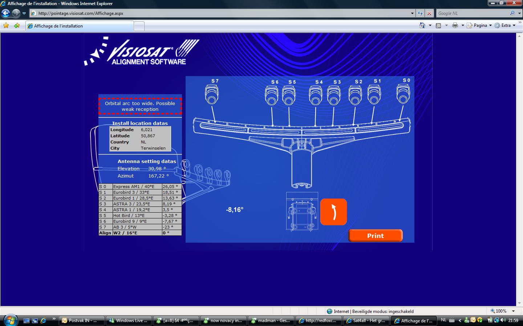Switch to 'now novacy in...' taskbar button
Screen dimensions: 523x326
click(223, 321)
